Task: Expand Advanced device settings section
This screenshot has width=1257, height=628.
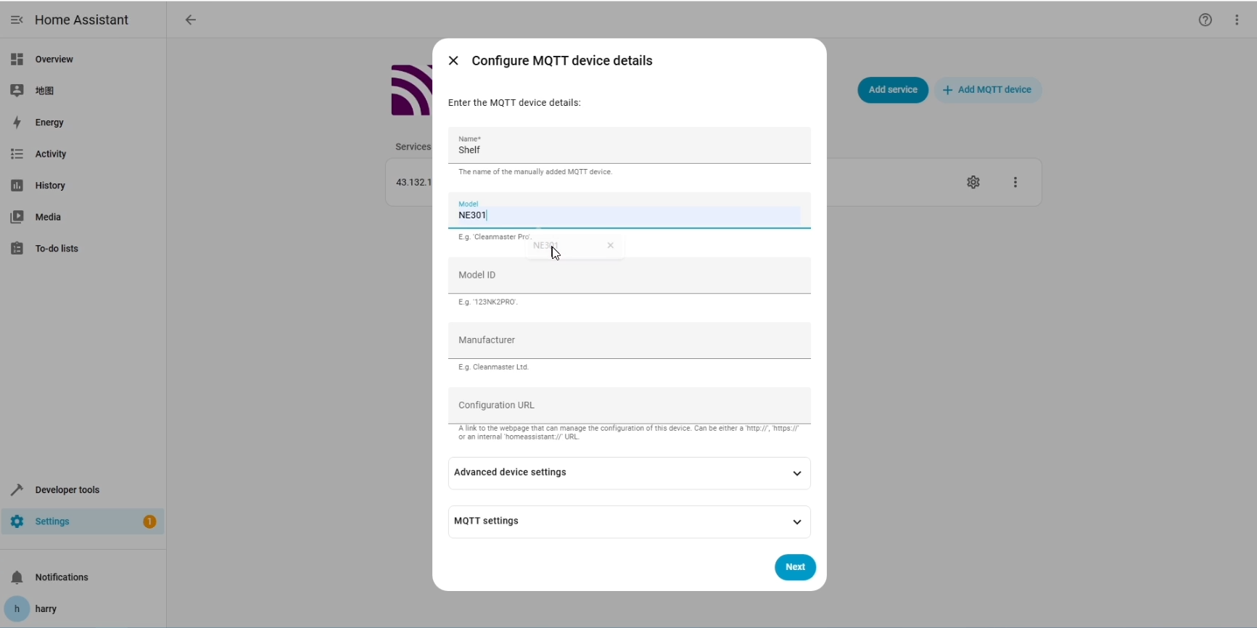Action: pos(629,473)
